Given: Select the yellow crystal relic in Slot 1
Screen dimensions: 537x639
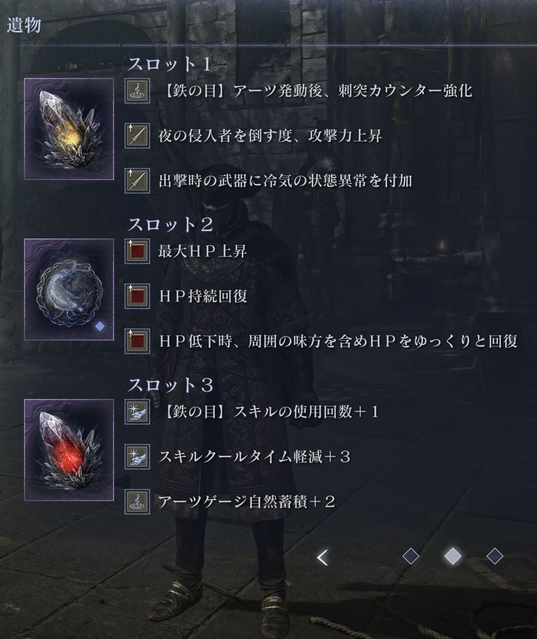Looking at the screenshot, I should point(69,129).
